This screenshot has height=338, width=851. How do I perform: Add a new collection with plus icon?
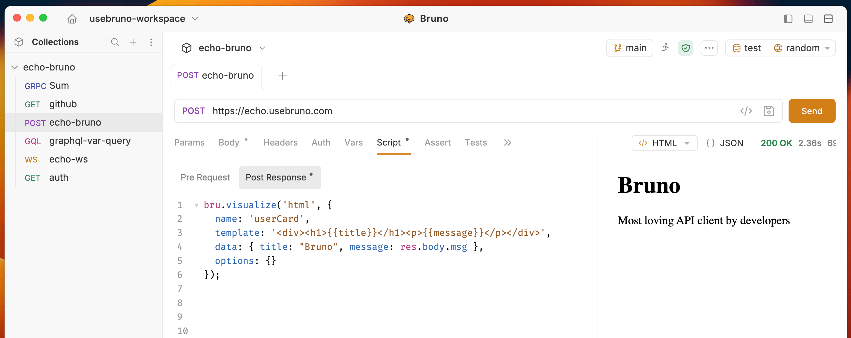coord(133,42)
